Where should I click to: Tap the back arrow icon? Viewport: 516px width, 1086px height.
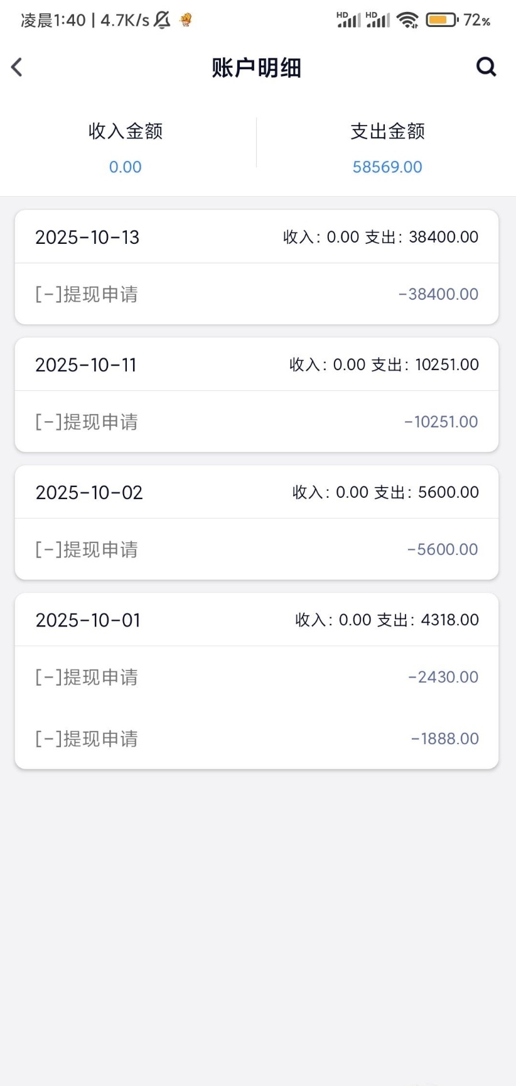(x=18, y=67)
